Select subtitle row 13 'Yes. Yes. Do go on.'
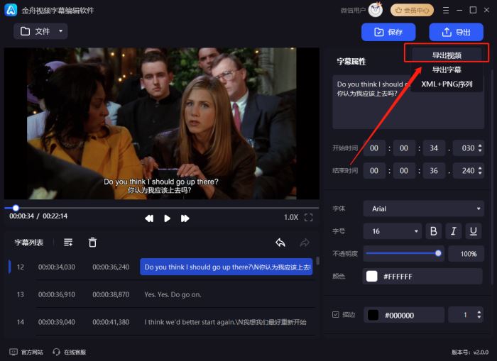The width and height of the screenshot is (497, 361). 173,294
